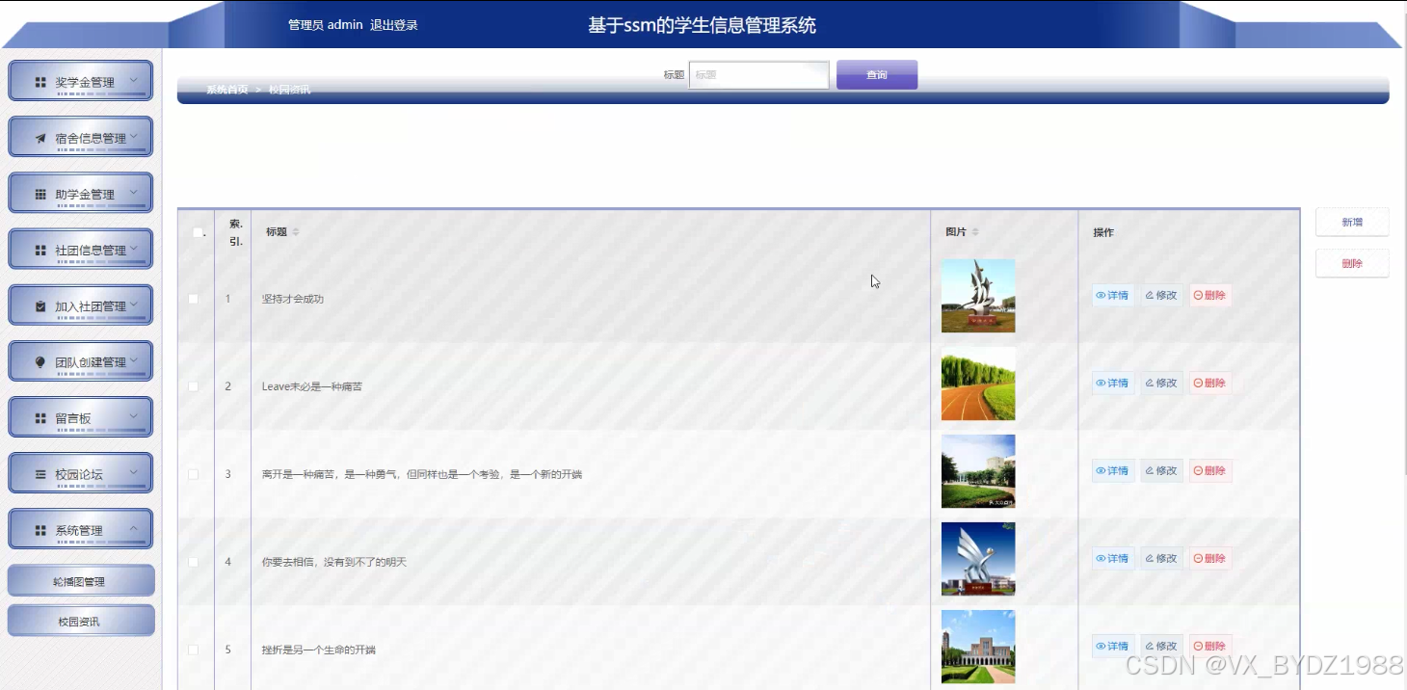The height and width of the screenshot is (690, 1407).
Task: Focus the 标题 search input field
Action: point(759,75)
